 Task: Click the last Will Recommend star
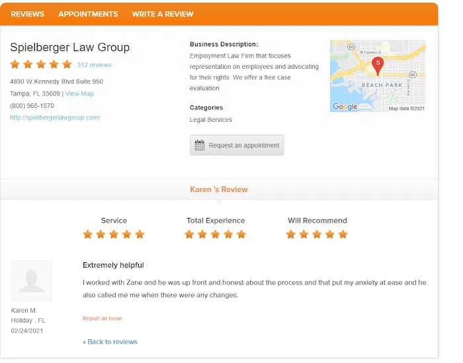(x=343, y=234)
